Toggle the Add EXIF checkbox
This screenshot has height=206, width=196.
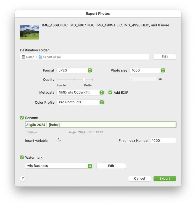tap(110, 92)
